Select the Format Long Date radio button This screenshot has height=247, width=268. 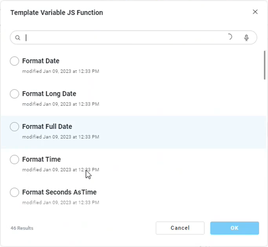pos(15,94)
